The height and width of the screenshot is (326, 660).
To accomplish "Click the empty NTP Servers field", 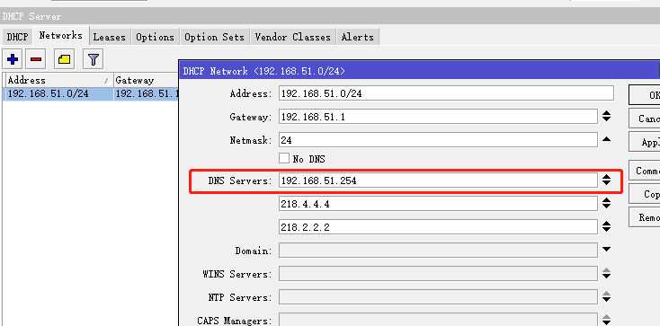I will 438,297.
